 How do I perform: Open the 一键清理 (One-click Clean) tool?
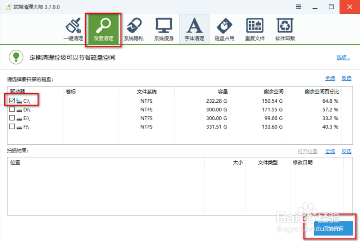(73, 29)
